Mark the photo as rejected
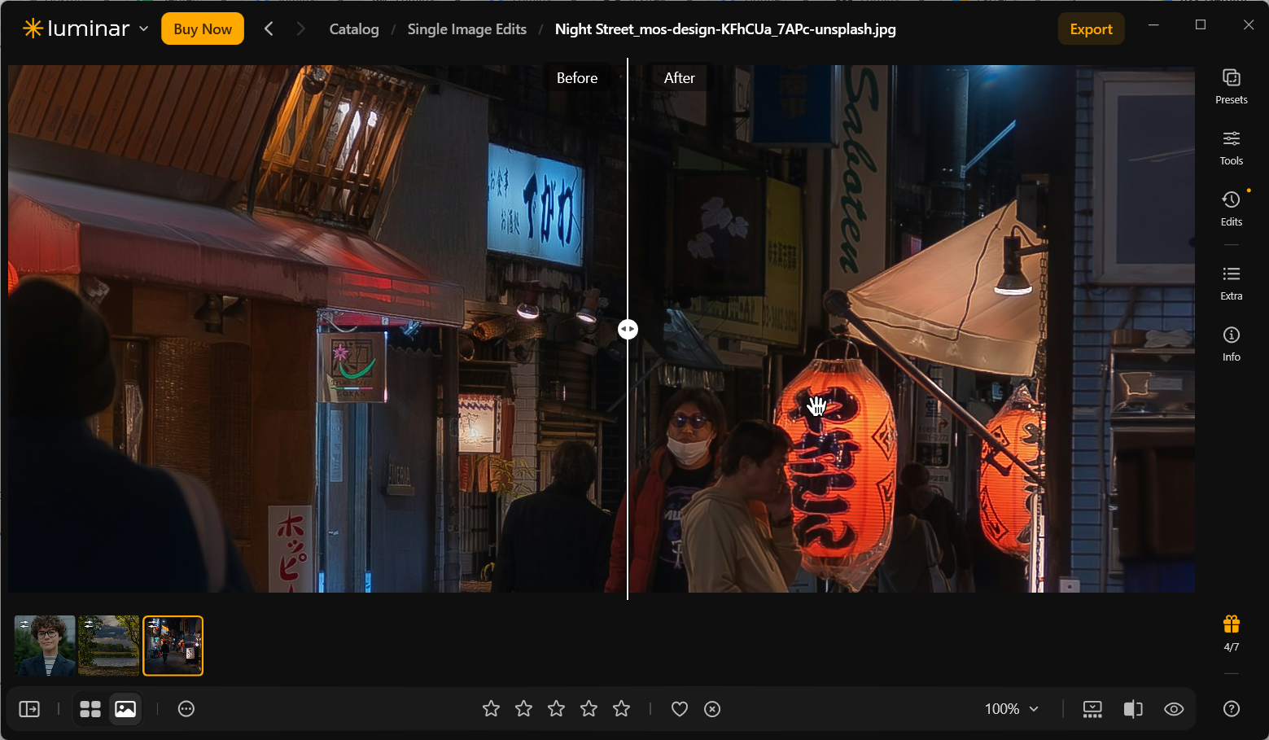 tap(712, 709)
